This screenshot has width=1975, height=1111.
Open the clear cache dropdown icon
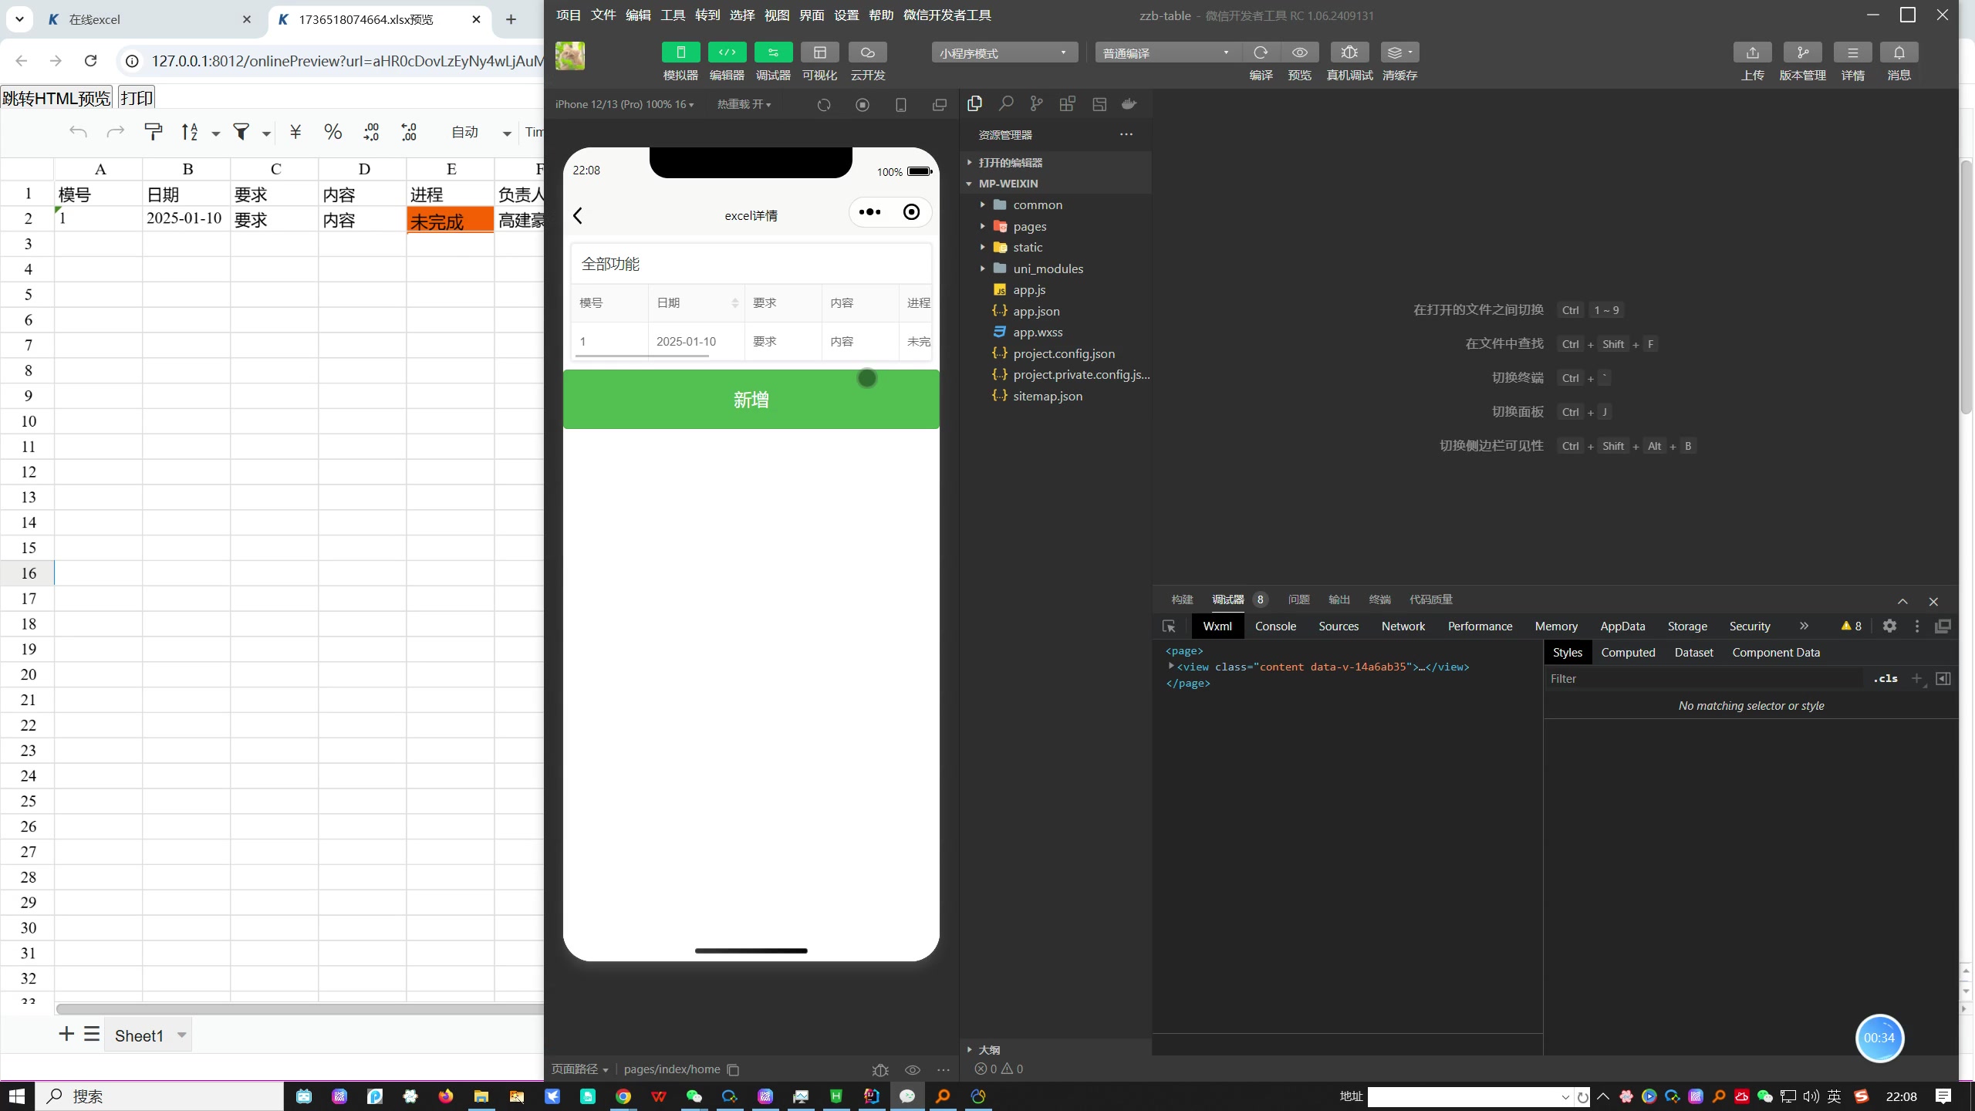click(1399, 52)
